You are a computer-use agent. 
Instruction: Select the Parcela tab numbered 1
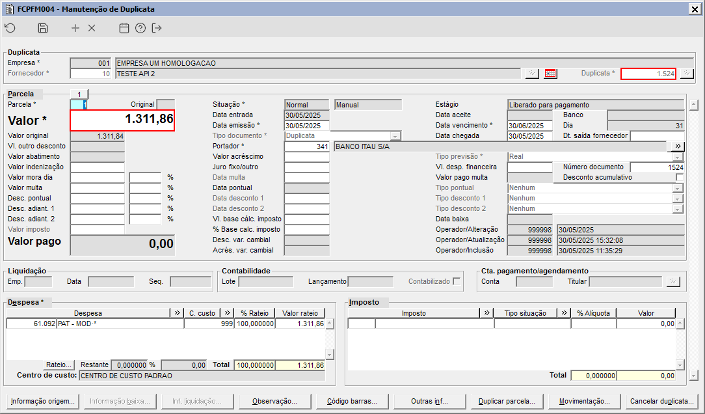pos(79,94)
